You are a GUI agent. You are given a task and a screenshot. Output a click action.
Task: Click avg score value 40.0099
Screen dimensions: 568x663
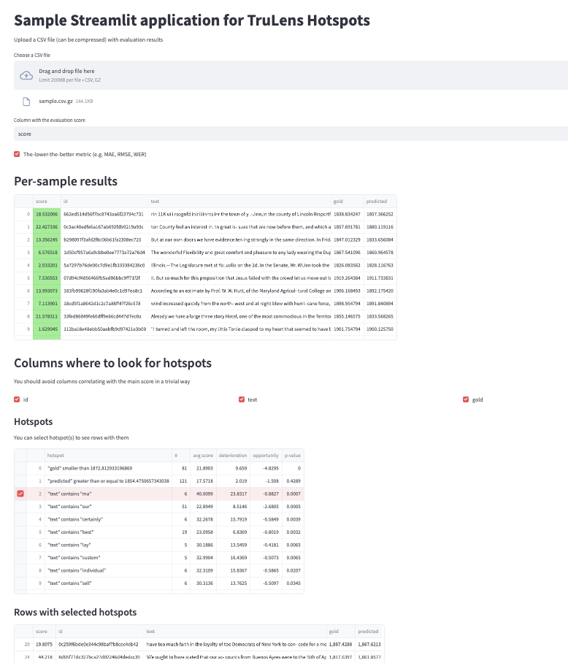click(x=203, y=494)
